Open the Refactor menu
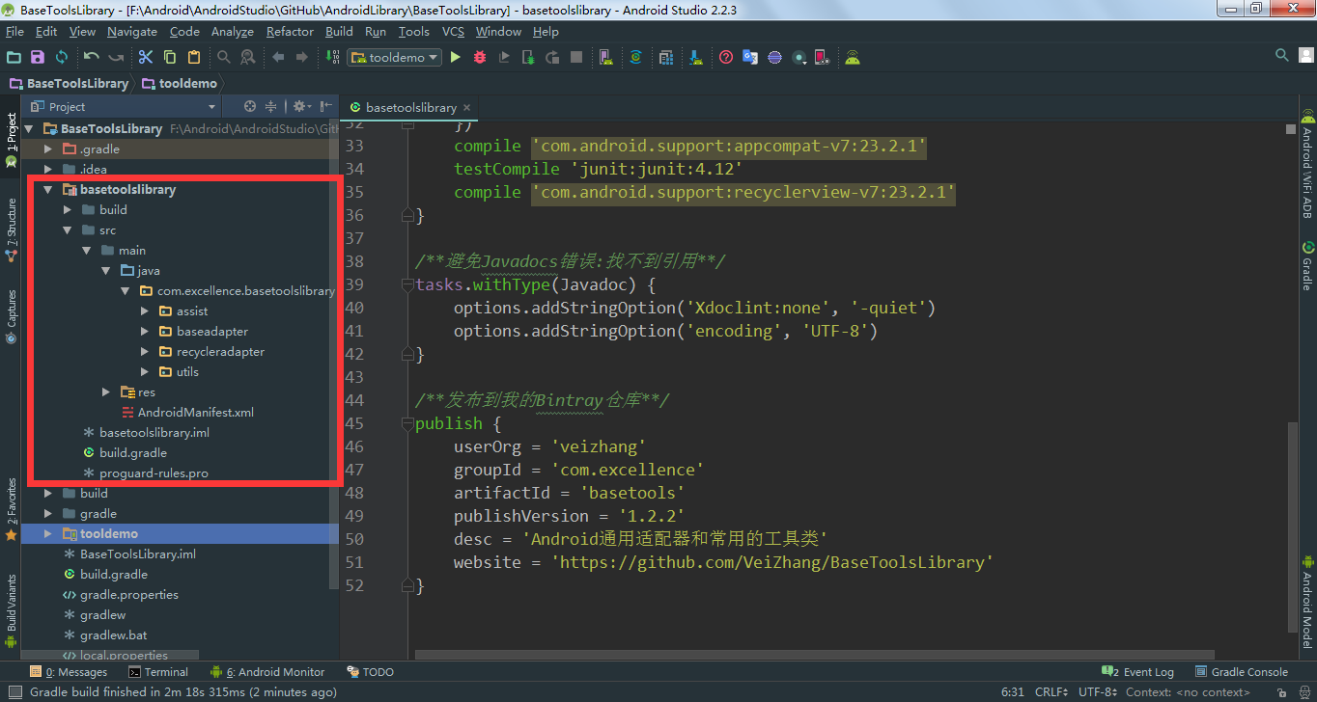The height and width of the screenshot is (702, 1317). point(290,32)
